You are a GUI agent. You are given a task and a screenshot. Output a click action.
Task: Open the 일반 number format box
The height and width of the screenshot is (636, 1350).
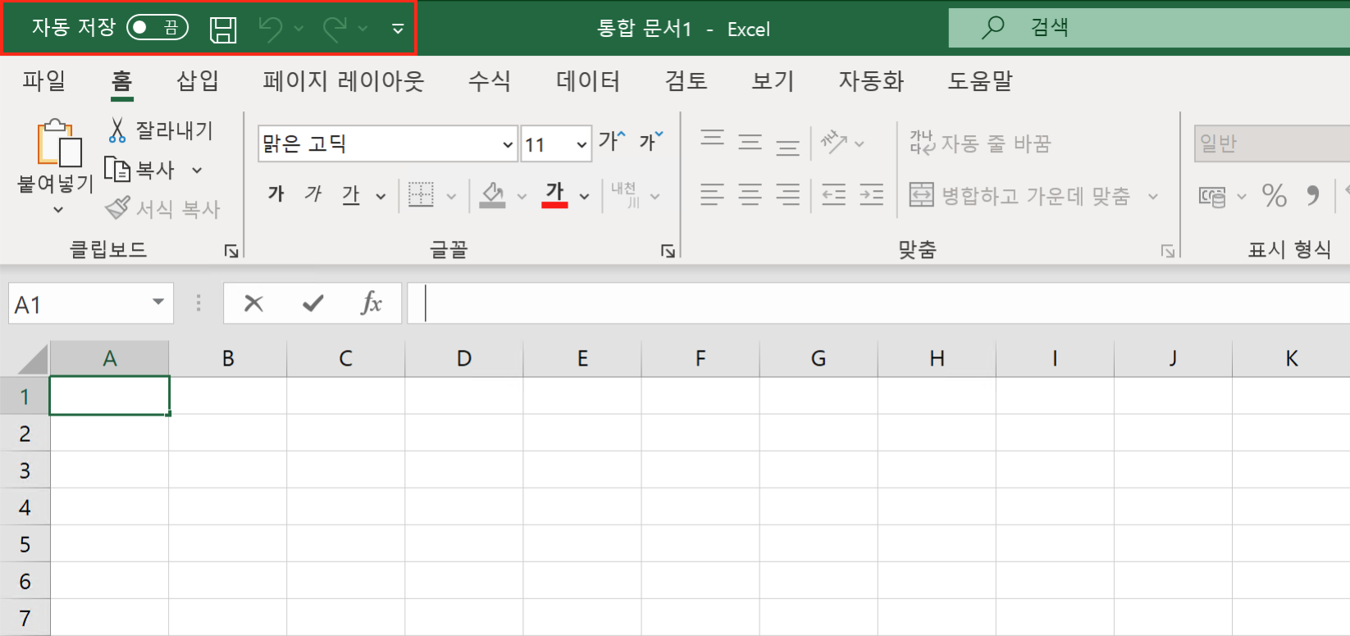click(x=1272, y=143)
